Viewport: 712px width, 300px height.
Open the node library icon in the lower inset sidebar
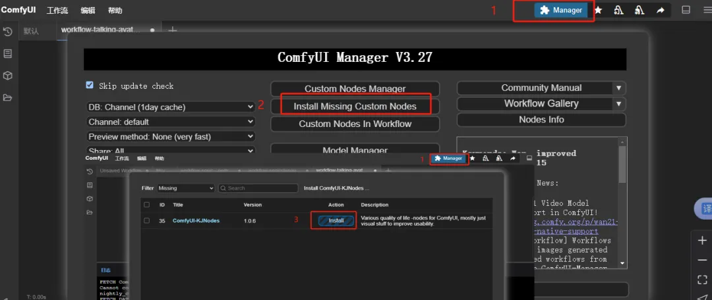click(90, 185)
